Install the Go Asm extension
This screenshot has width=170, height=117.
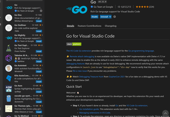[39, 92]
